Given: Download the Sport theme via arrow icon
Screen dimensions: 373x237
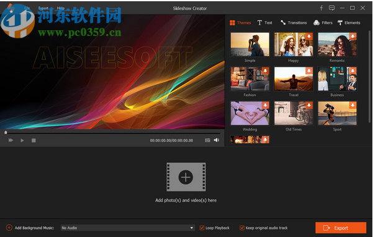Looking at the screenshot, I should click(353, 105).
